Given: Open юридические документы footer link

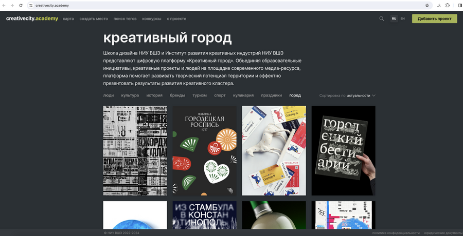Looking at the screenshot, I should pyautogui.click(x=443, y=233).
